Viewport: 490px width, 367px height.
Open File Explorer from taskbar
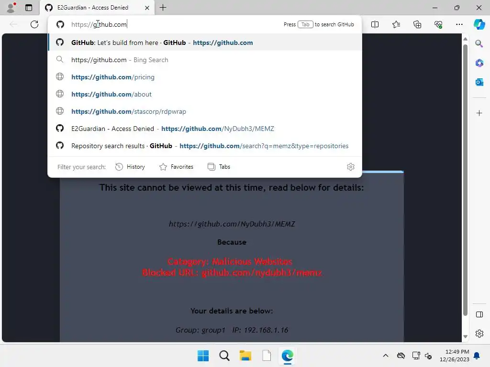(245, 356)
